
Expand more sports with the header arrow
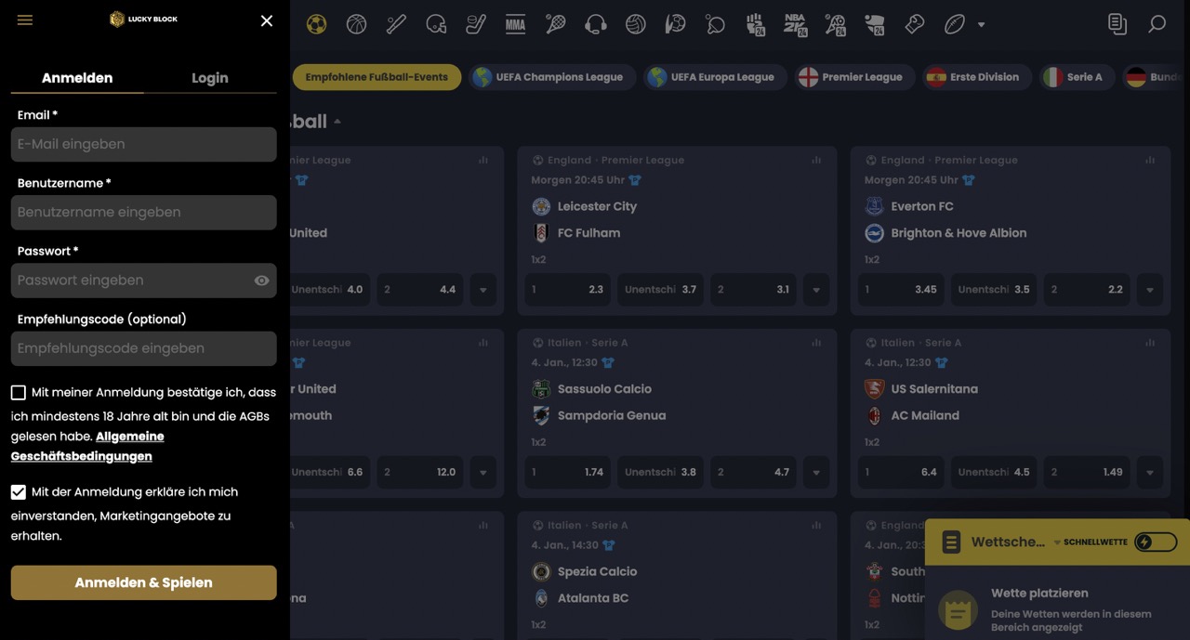tap(981, 25)
